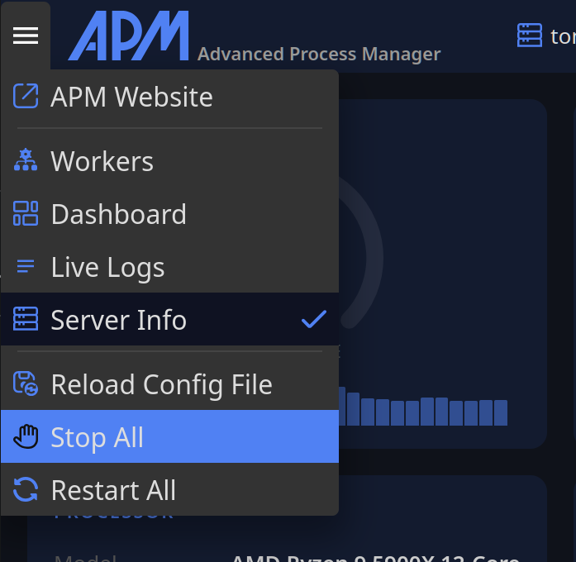
Task: Click the Dashboard grid icon
Action: [x=26, y=214]
